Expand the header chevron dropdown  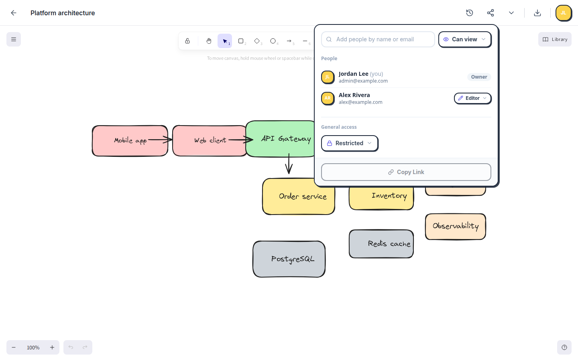pos(511,13)
